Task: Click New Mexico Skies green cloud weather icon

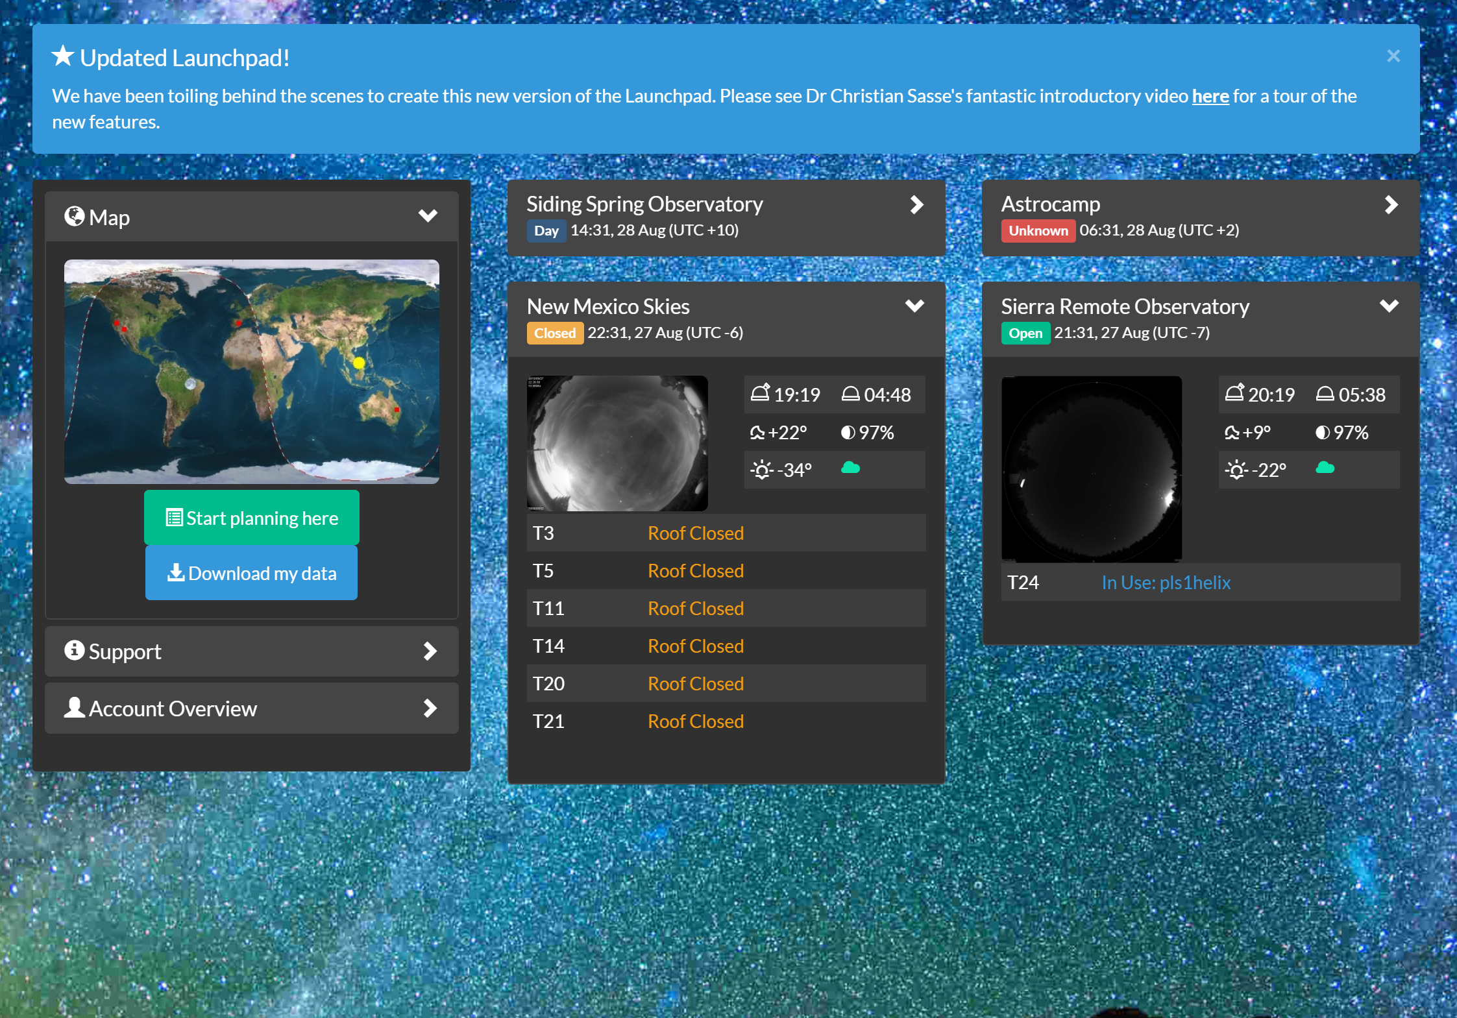Action: 850,468
